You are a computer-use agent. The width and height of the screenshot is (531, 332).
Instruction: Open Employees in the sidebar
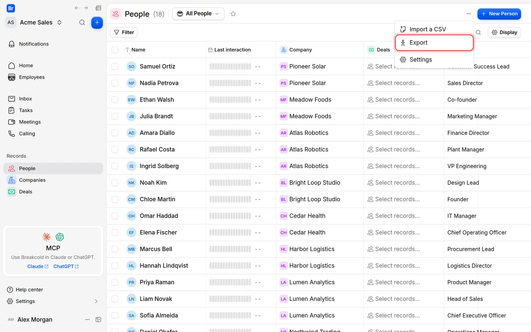click(53, 77)
